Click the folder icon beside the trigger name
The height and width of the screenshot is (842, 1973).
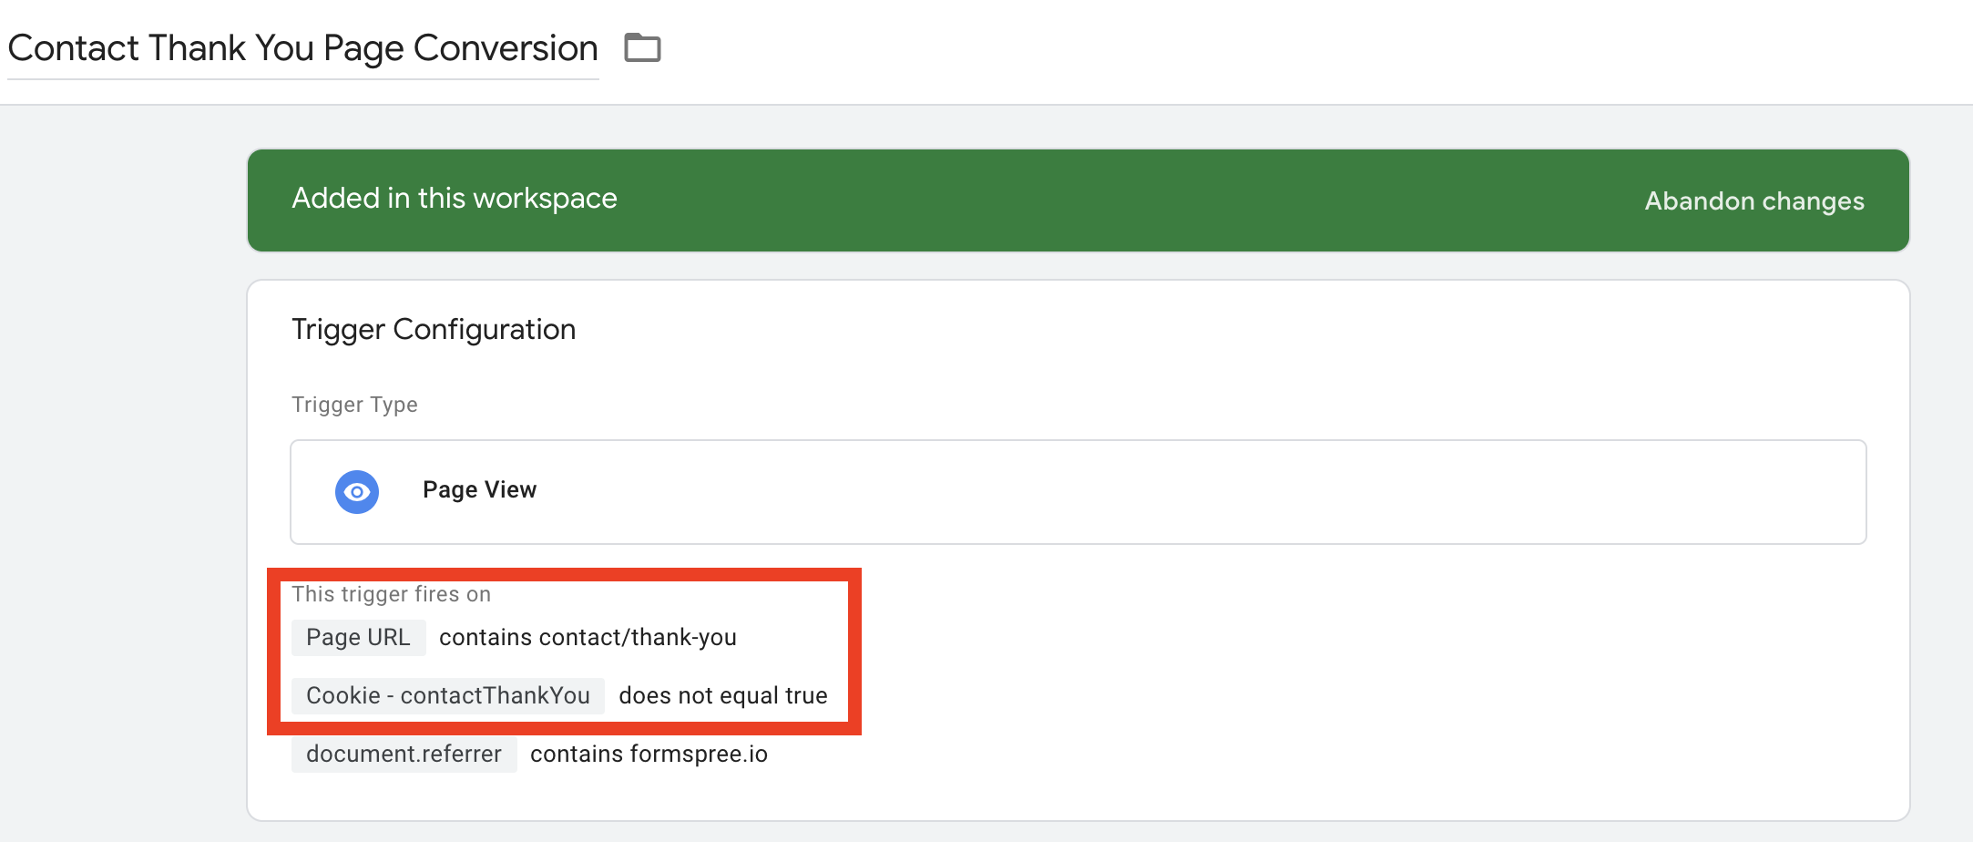click(642, 47)
